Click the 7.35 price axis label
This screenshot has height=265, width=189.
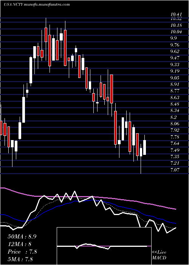click(175, 156)
